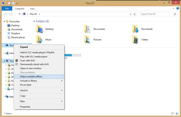Image resolution: width=181 pixels, height=117 pixels.
Task: Go up one level with up arrow
Action: click(x=20, y=14)
